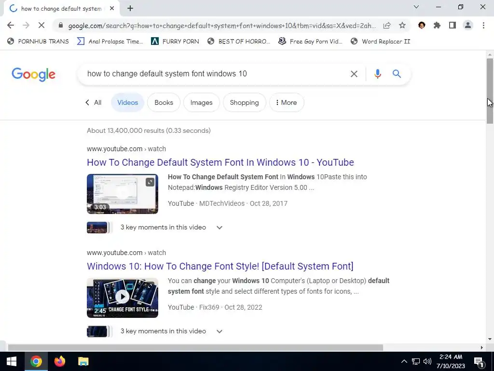Click the extension avatar icon in toolbar
The width and height of the screenshot is (494, 371).
pos(422,25)
